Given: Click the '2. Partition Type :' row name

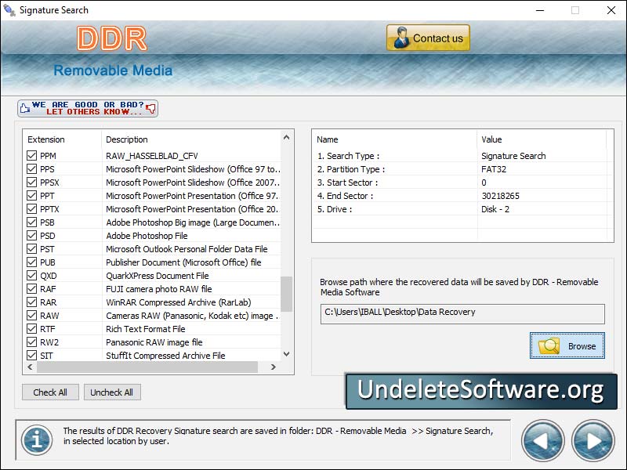Looking at the screenshot, I should point(351,169).
